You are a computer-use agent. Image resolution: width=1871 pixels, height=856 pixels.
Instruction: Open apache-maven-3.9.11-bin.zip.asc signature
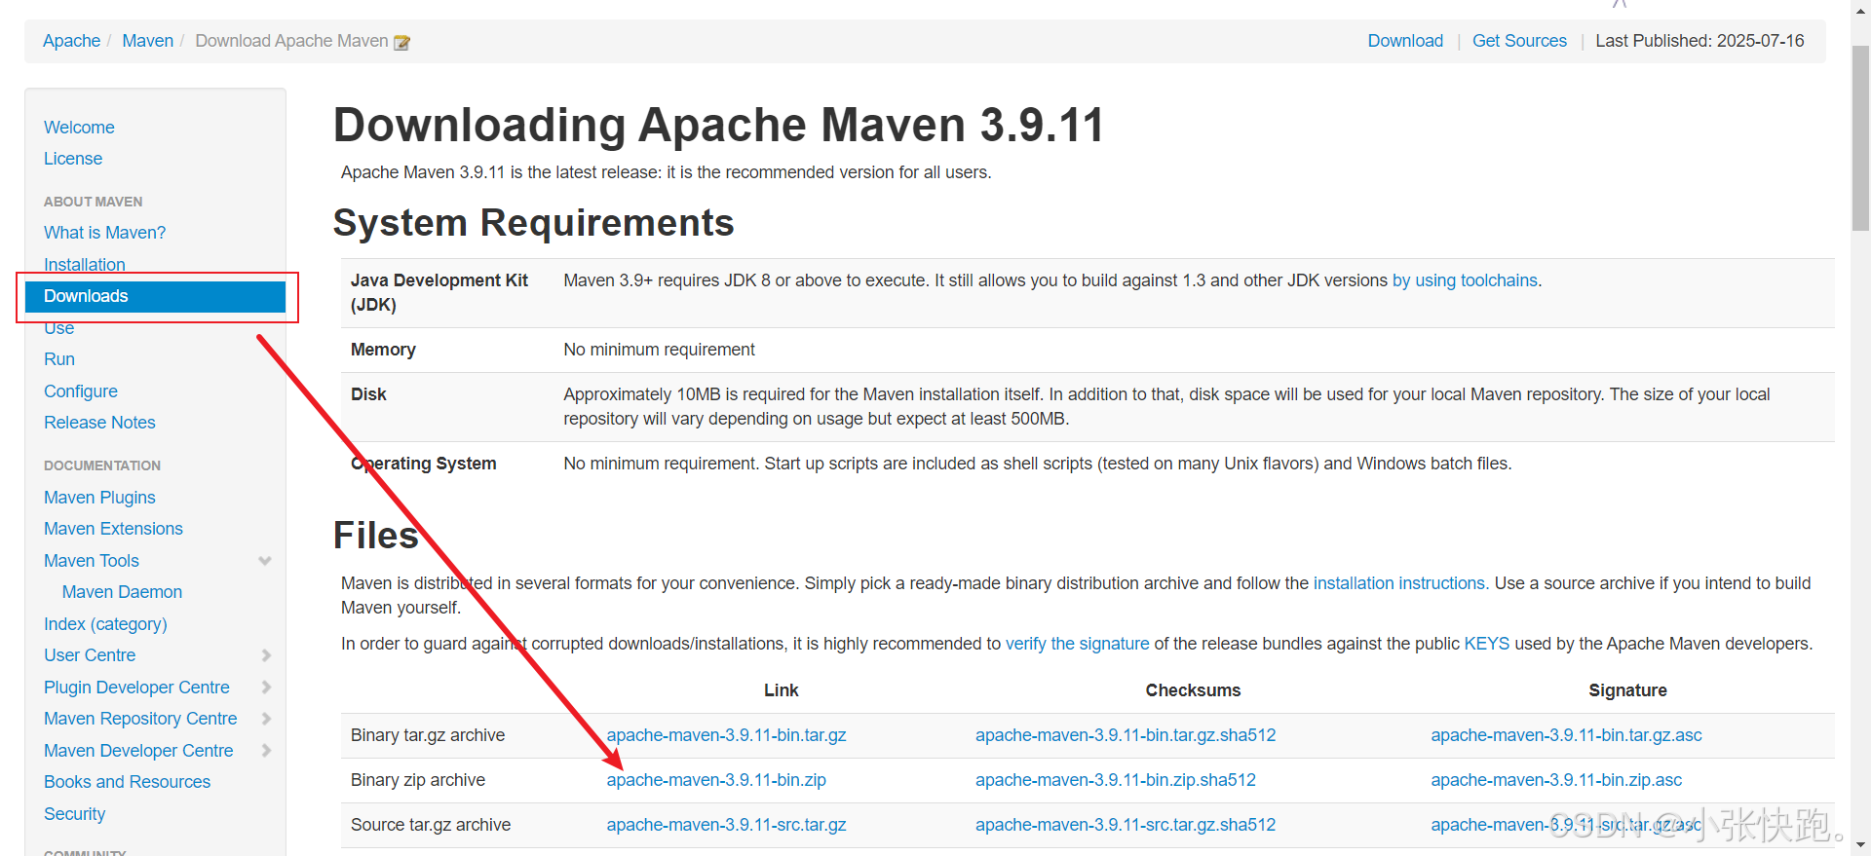tap(1556, 780)
